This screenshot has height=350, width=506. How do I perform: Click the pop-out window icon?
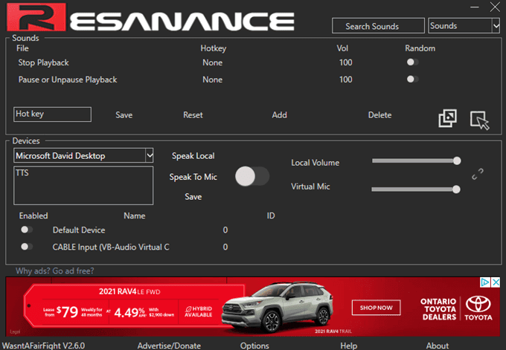click(x=447, y=118)
